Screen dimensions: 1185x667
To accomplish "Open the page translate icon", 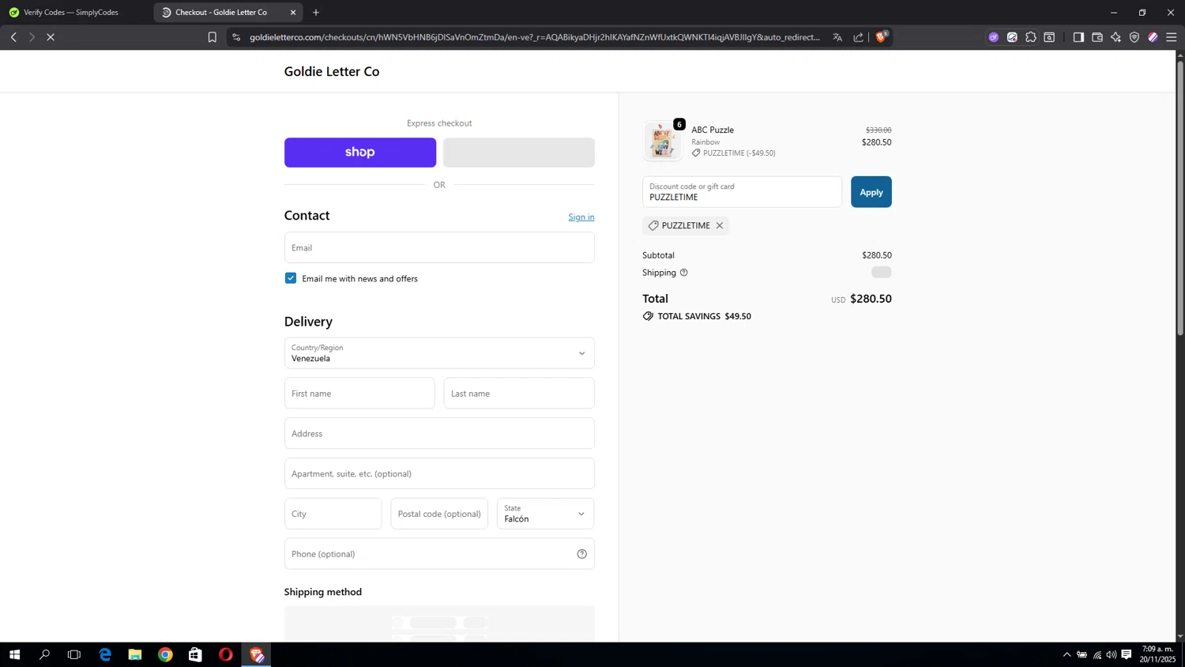I will coord(837,37).
